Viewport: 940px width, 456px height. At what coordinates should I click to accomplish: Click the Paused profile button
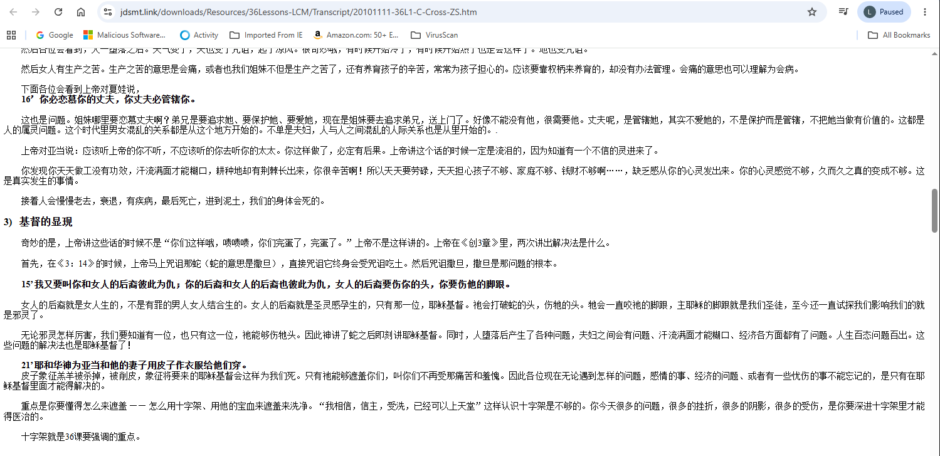pyautogui.click(x=884, y=12)
